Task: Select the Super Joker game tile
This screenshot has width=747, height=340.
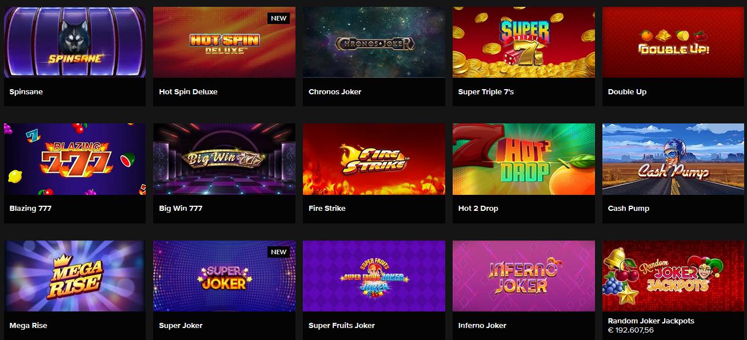Action: (x=224, y=276)
